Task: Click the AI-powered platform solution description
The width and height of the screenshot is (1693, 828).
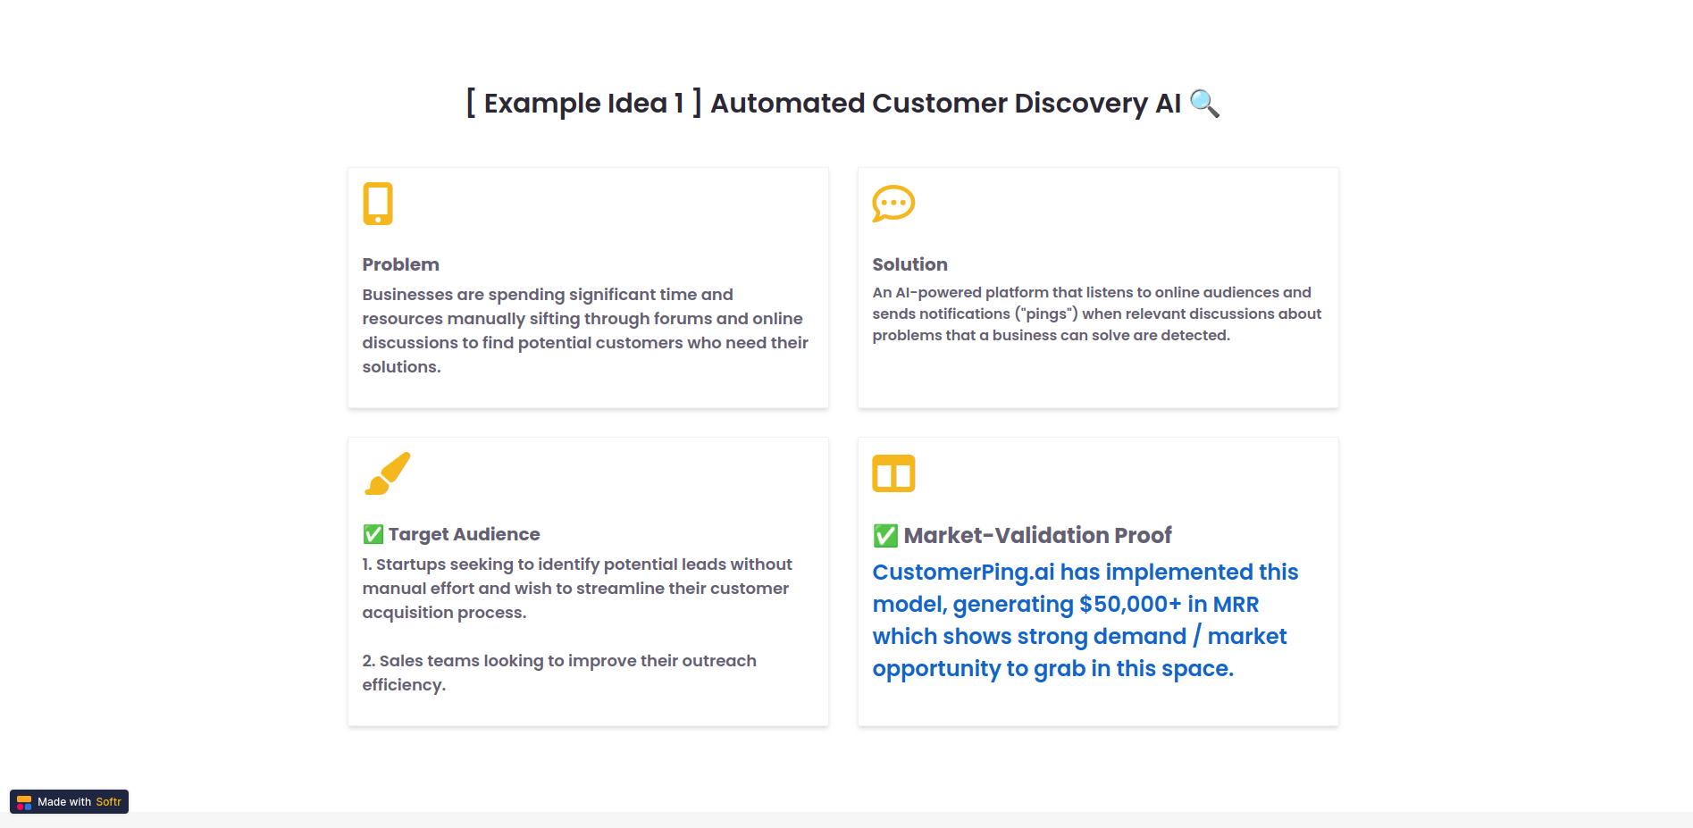Action: click(1097, 314)
